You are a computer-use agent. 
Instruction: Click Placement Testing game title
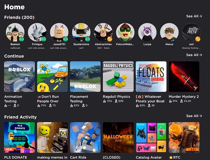pos(79,99)
